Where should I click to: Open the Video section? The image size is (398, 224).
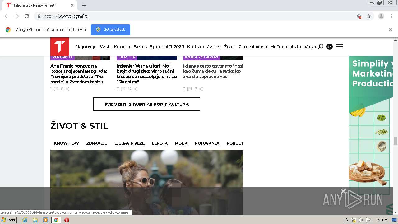pyautogui.click(x=311, y=47)
